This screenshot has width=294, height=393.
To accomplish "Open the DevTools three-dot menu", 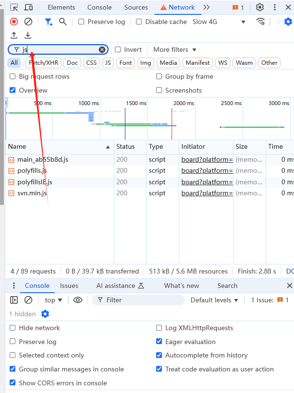I will click(x=275, y=8).
